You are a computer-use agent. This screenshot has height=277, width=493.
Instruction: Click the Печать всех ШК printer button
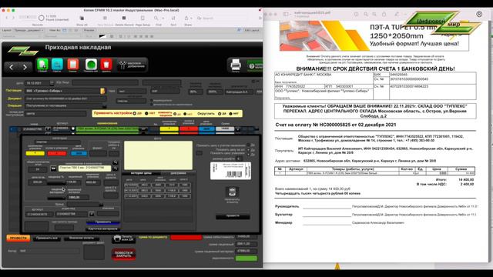click(x=124, y=239)
